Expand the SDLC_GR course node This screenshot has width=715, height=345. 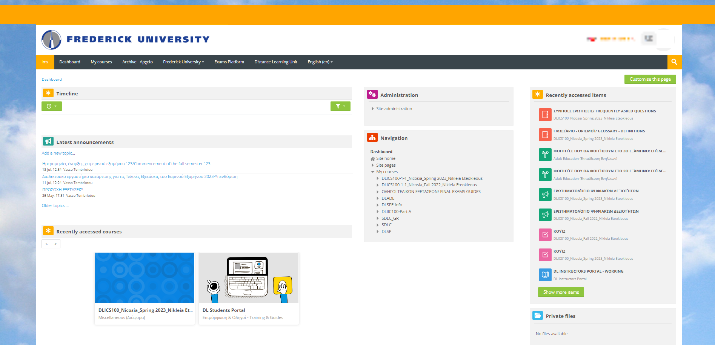coord(378,218)
